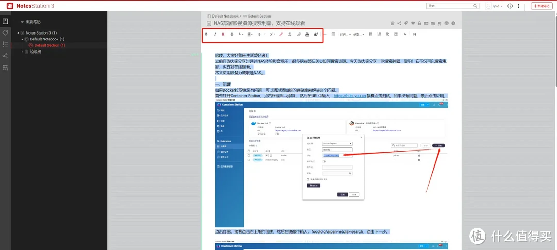Lock the note with encryption icon
The width and height of the screenshot is (557, 250).
click(419, 23)
